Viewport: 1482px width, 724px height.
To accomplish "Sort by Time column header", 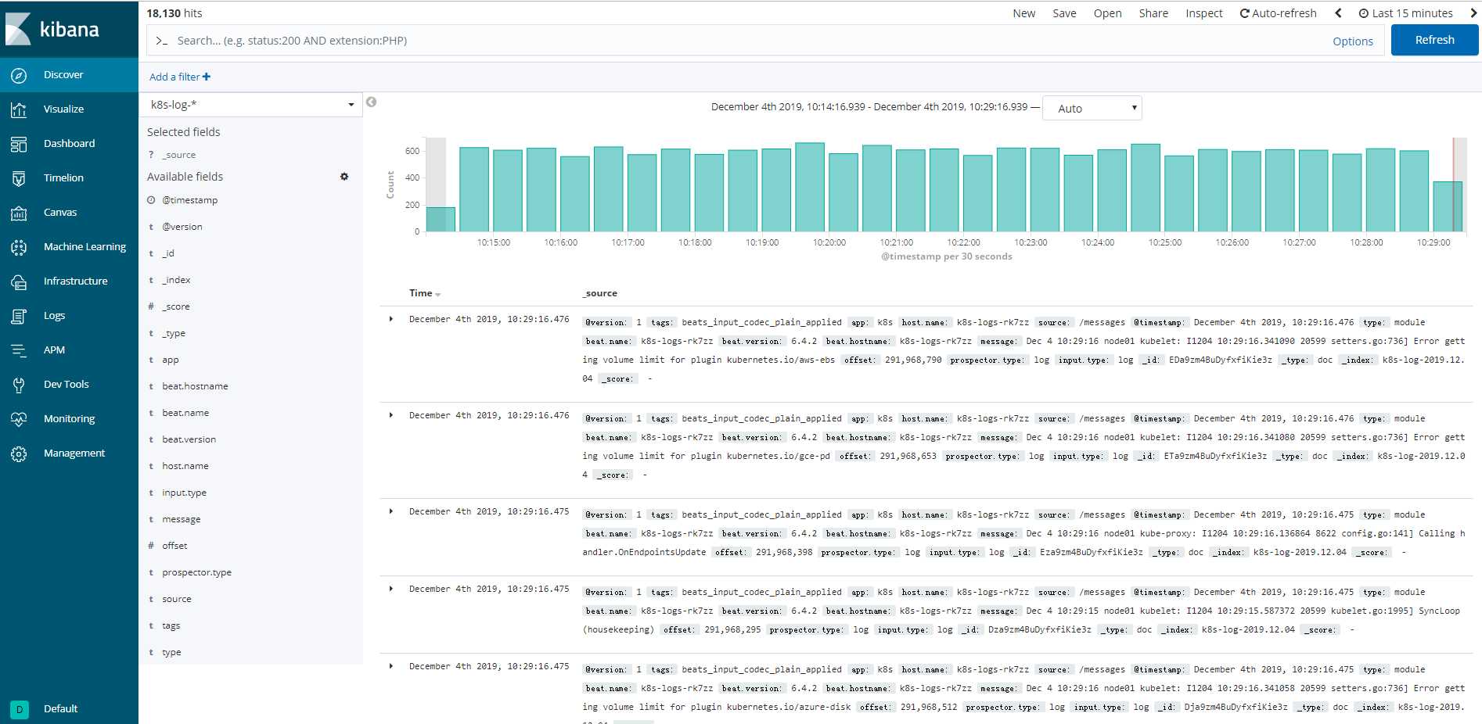I will tap(425, 293).
